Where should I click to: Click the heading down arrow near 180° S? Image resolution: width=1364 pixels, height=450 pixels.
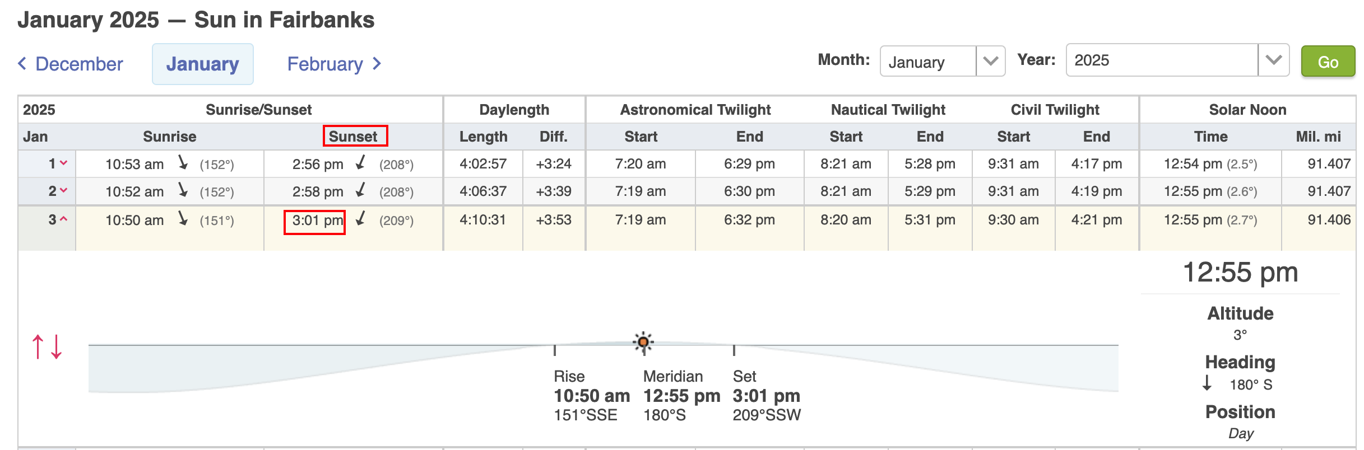tap(1208, 383)
